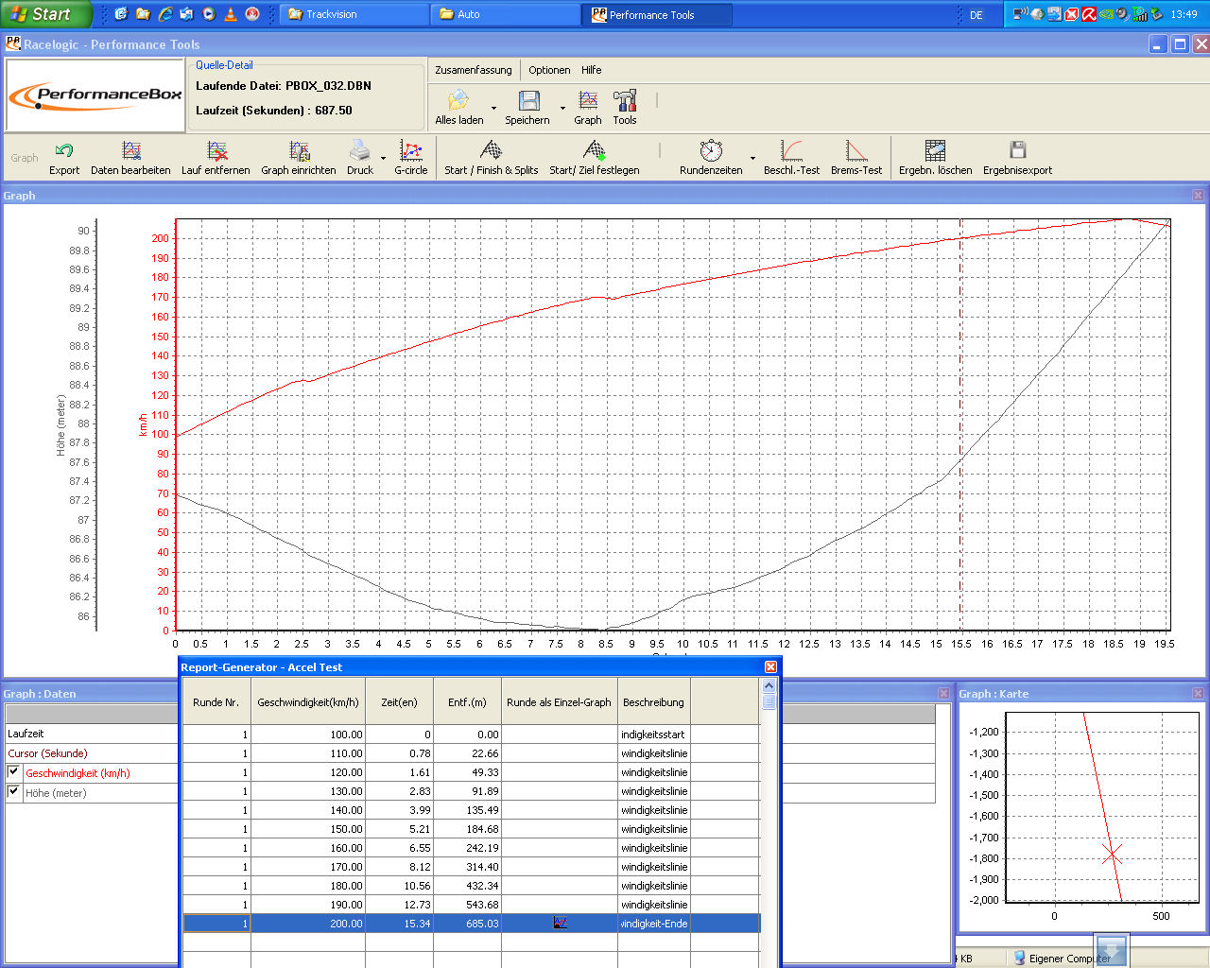Expand the Alles laden dropdown arrow
Image resolution: width=1210 pixels, height=968 pixels.
click(x=493, y=108)
